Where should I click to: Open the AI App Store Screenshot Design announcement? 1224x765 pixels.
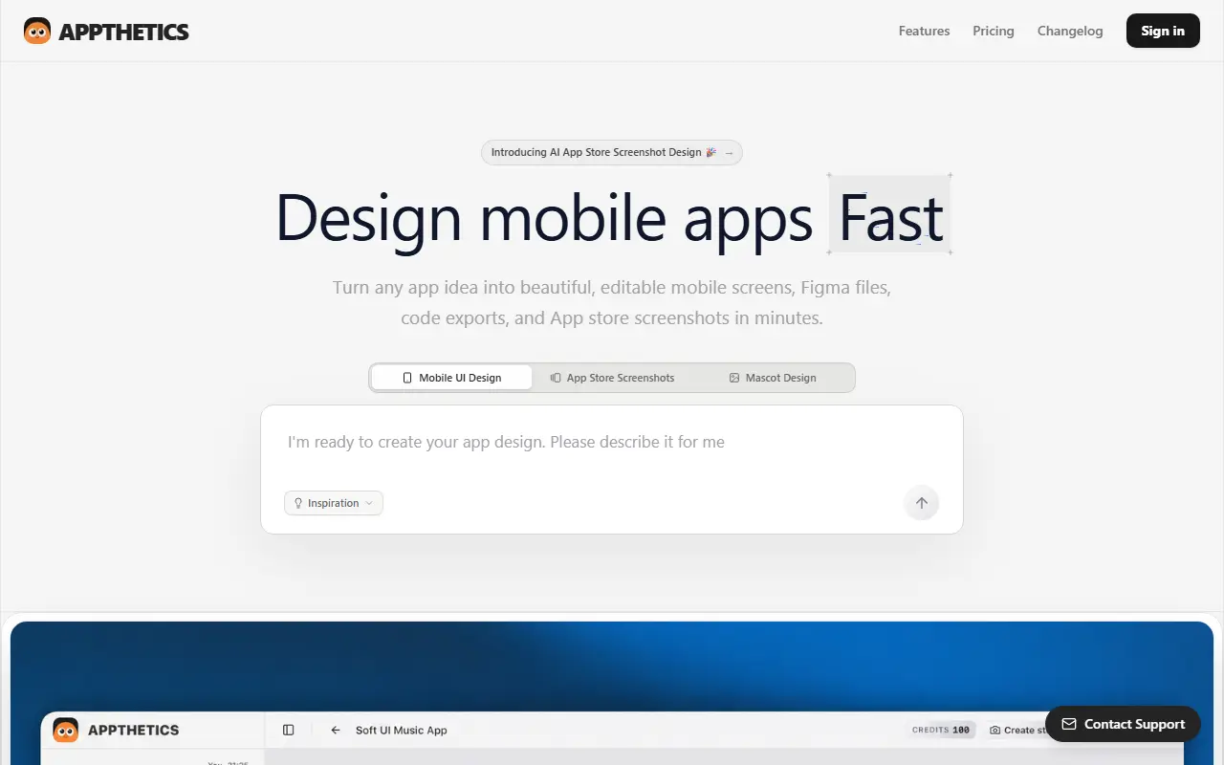pos(612,152)
